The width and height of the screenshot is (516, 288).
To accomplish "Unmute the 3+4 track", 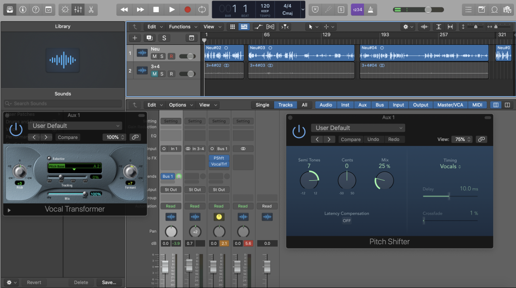I will coord(154,74).
